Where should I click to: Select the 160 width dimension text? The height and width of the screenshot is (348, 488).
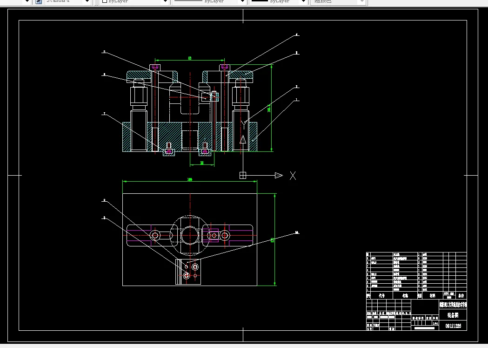tap(189, 179)
